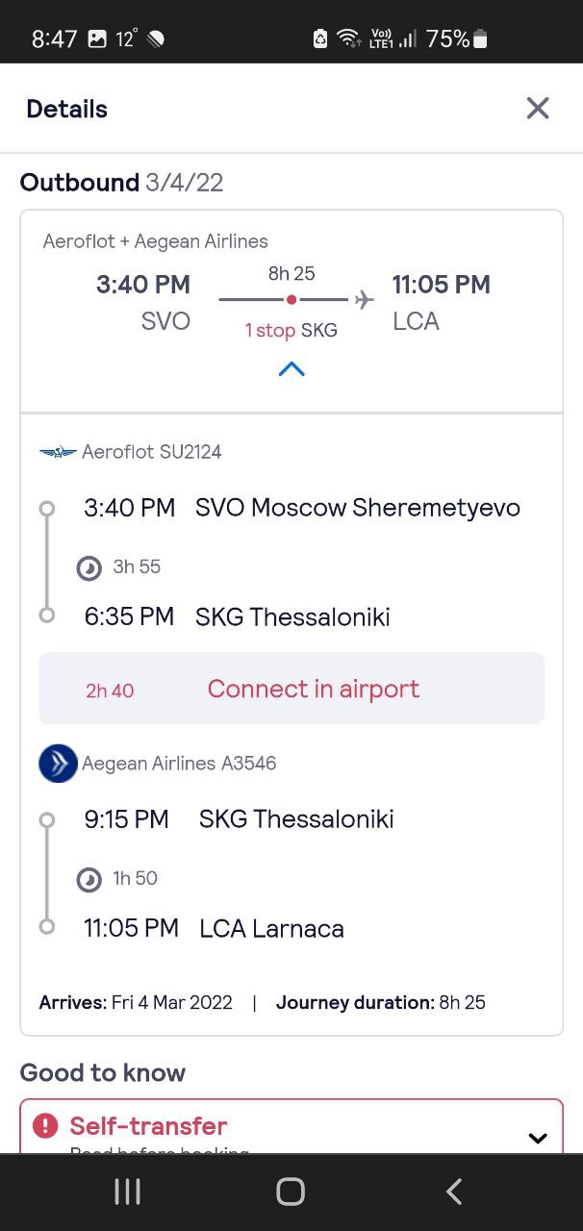Screen dimensions: 583x1231
Task: Select the Aeroflot SU2124 flight segment label
Action: [x=152, y=452]
